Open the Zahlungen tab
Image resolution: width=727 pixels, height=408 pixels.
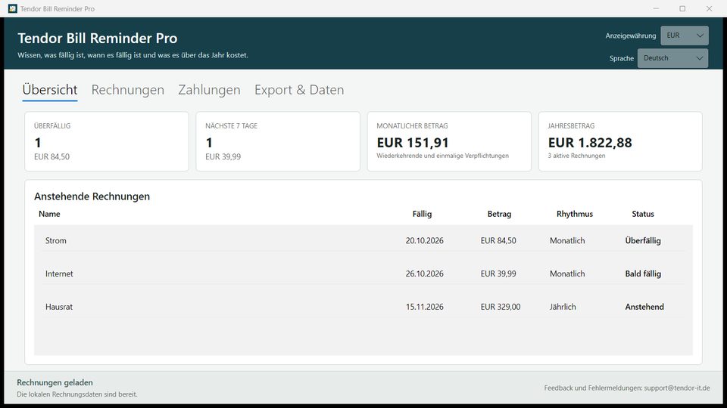coord(209,90)
